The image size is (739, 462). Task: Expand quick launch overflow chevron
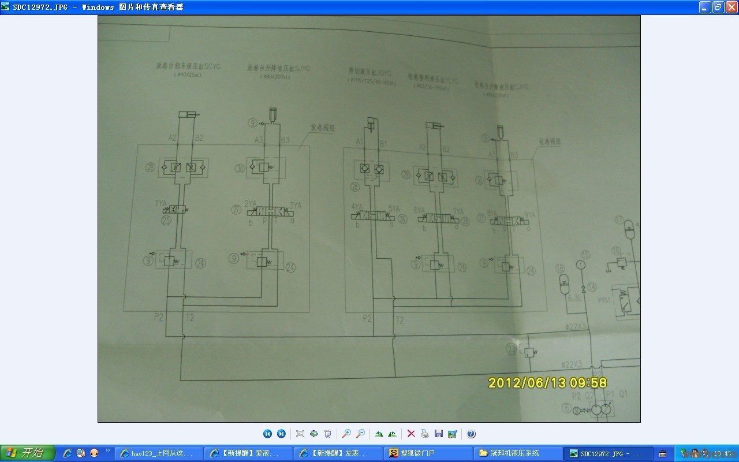click(108, 450)
